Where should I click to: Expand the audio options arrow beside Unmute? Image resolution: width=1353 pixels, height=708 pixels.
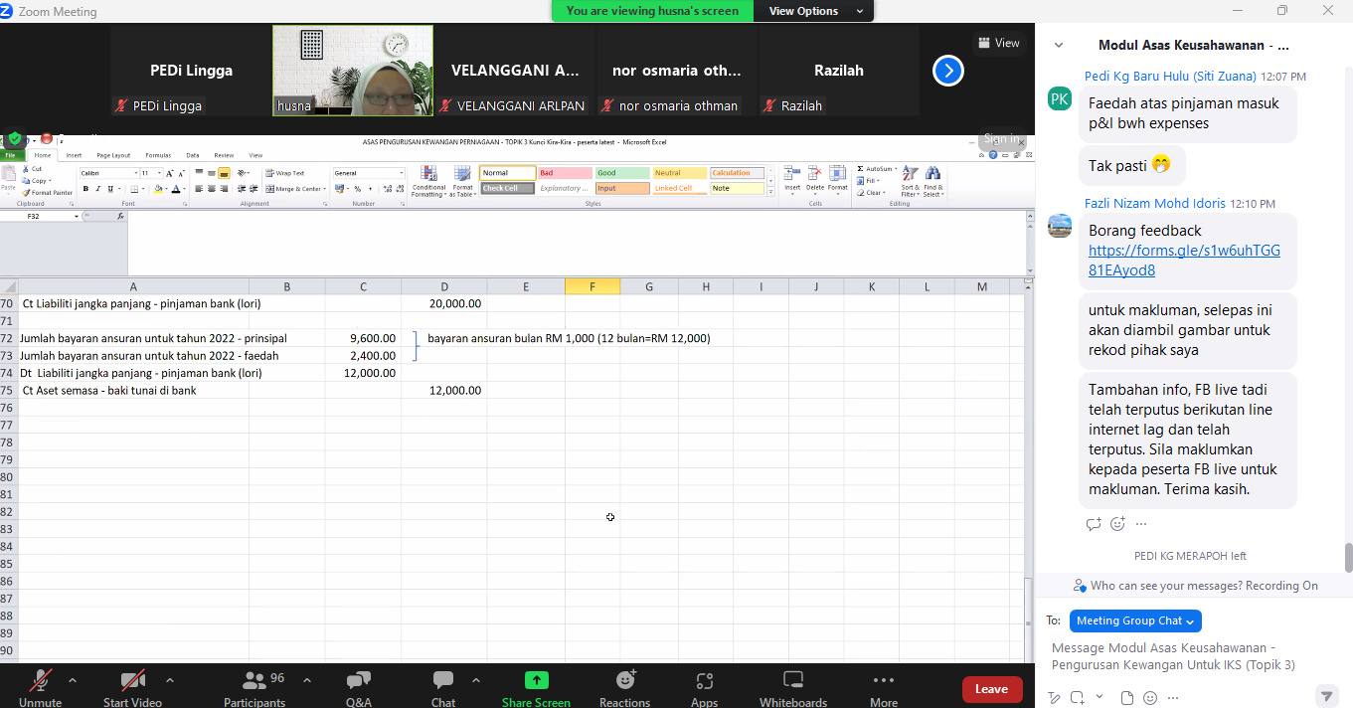coord(73,680)
